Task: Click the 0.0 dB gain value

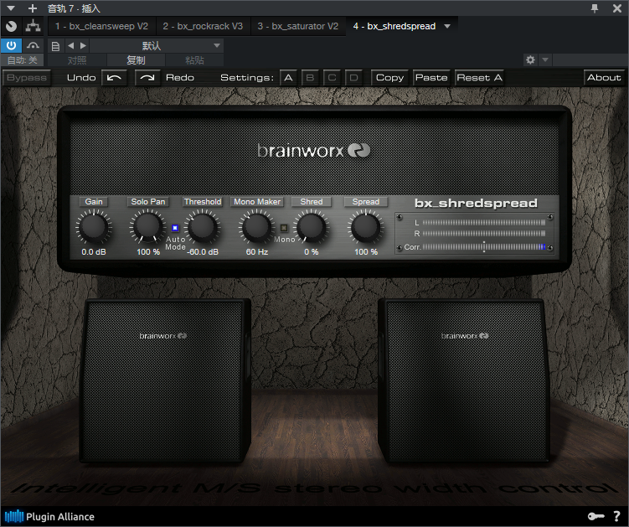Action: point(94,252)
